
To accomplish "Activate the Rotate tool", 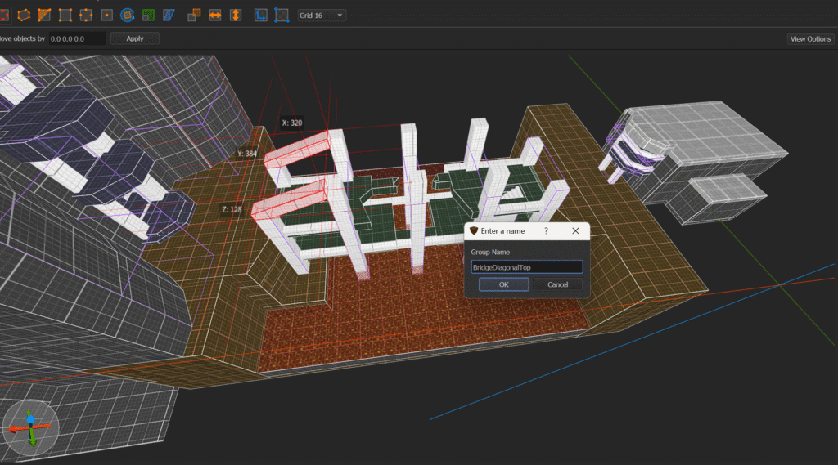I will pos(128,15).
